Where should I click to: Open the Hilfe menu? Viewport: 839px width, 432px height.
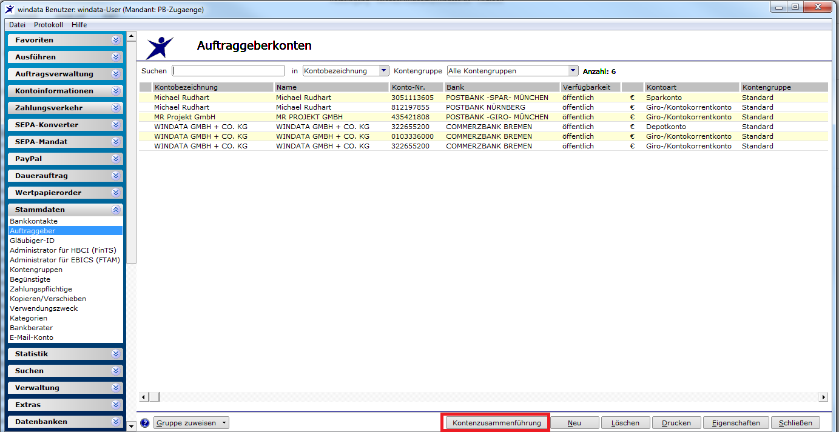tap(79, 25)
